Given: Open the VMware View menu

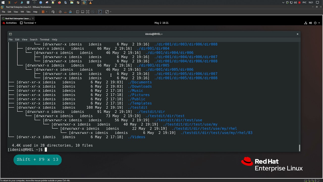Looking at the screenshot, I should click(16, 12).
